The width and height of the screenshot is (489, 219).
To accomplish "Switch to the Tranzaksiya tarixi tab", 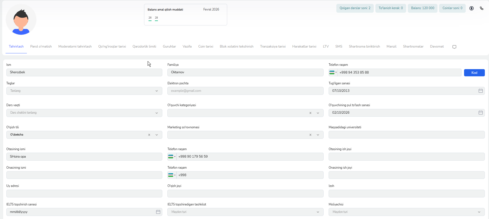I will 273,46.
